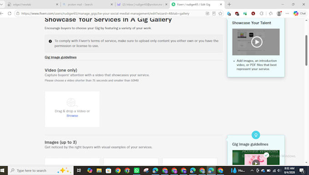
Task: Open the Copilot app on the taskbar
Action: click(x=90, y=170)
